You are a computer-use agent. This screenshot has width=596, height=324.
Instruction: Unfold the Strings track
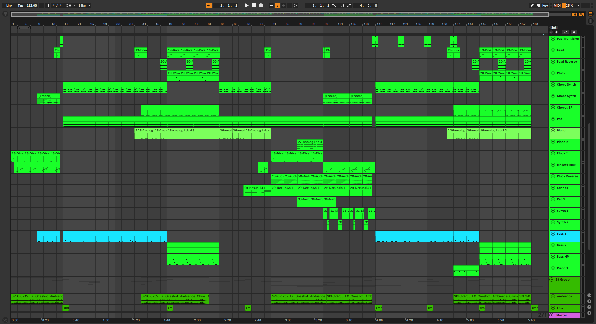click(553, 188)
